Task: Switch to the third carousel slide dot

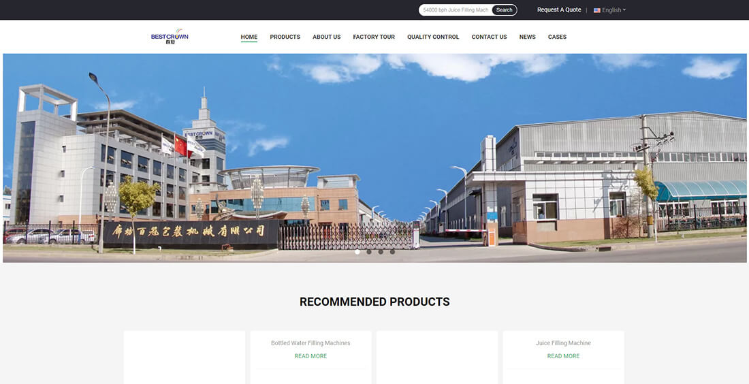Action: pyautogui.click(x=381, y=252)
